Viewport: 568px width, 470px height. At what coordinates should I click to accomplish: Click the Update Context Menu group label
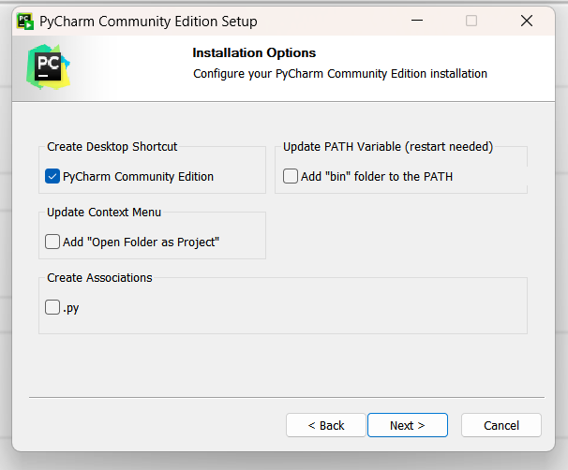[x=104, y=212]
